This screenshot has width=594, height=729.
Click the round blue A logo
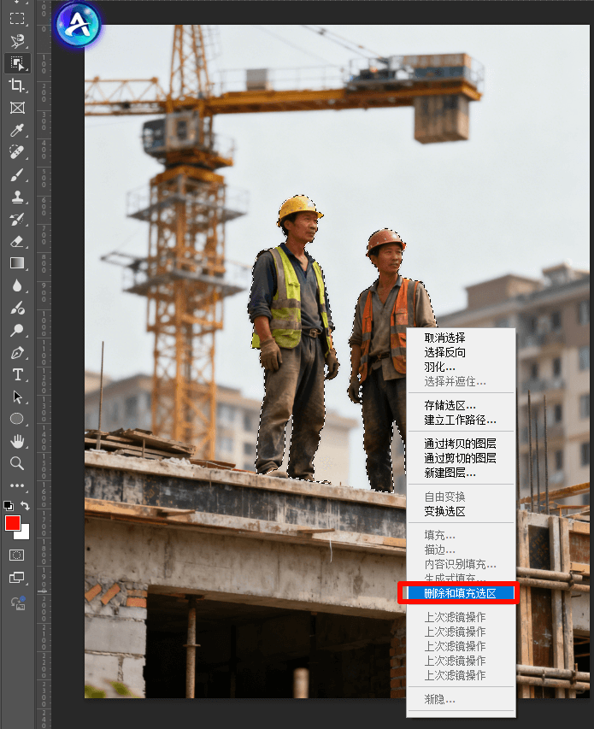pos(78,24)
